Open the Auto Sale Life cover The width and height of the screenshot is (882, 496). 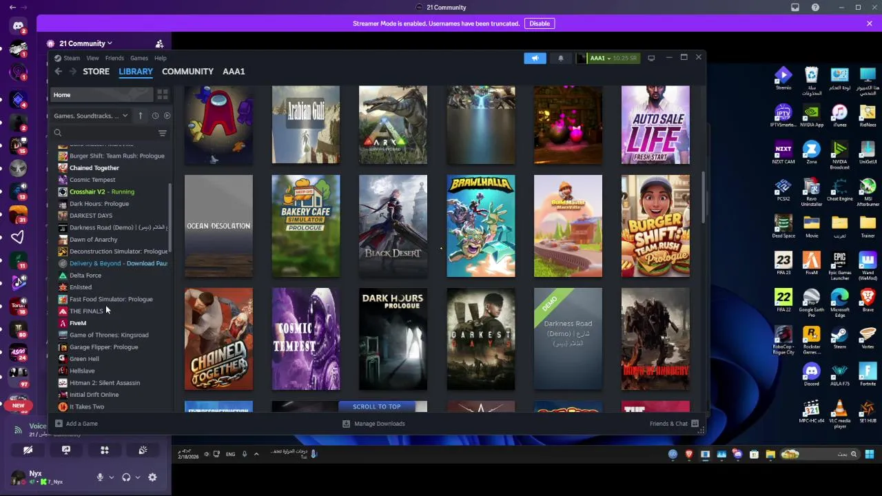pyautogui.click(x=655, y=125)
